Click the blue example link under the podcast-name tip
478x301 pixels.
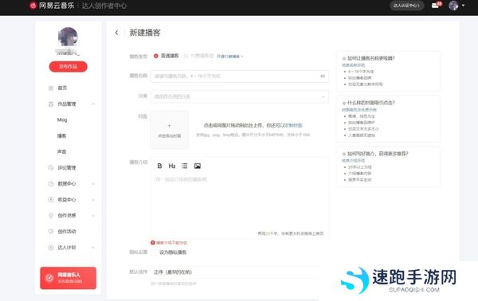click(353, 64)
